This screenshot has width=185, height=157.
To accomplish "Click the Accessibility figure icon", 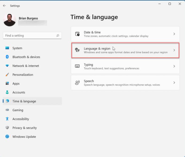I will point(7,119).
